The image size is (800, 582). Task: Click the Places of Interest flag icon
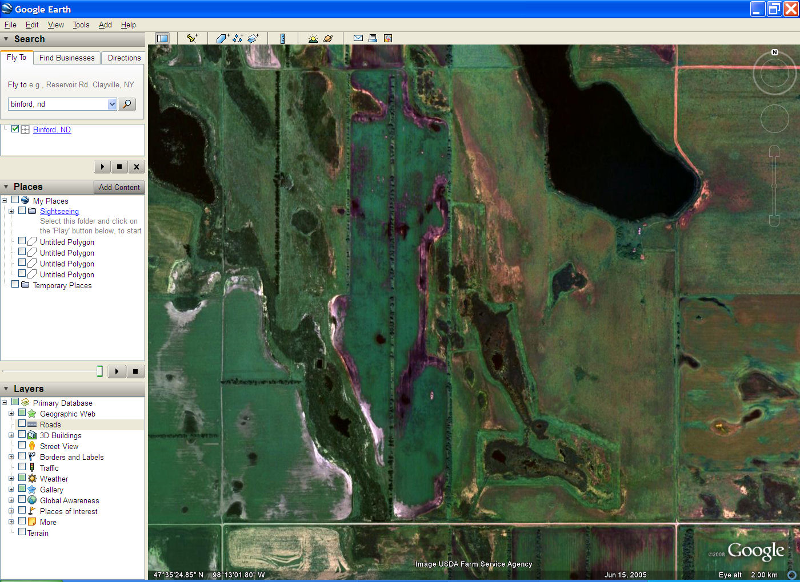[32, 511]
